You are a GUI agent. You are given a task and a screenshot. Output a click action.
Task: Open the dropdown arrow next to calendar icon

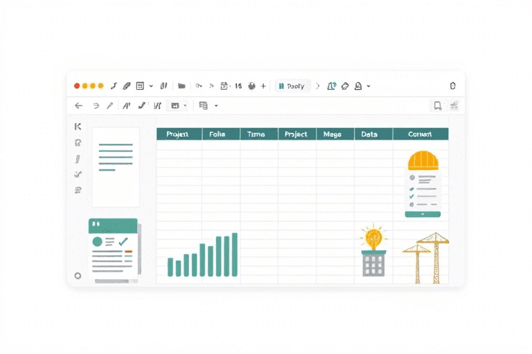click(150, 86)
